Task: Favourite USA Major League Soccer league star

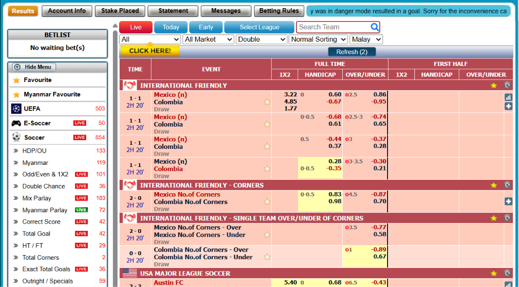Action: pos(494,274)
